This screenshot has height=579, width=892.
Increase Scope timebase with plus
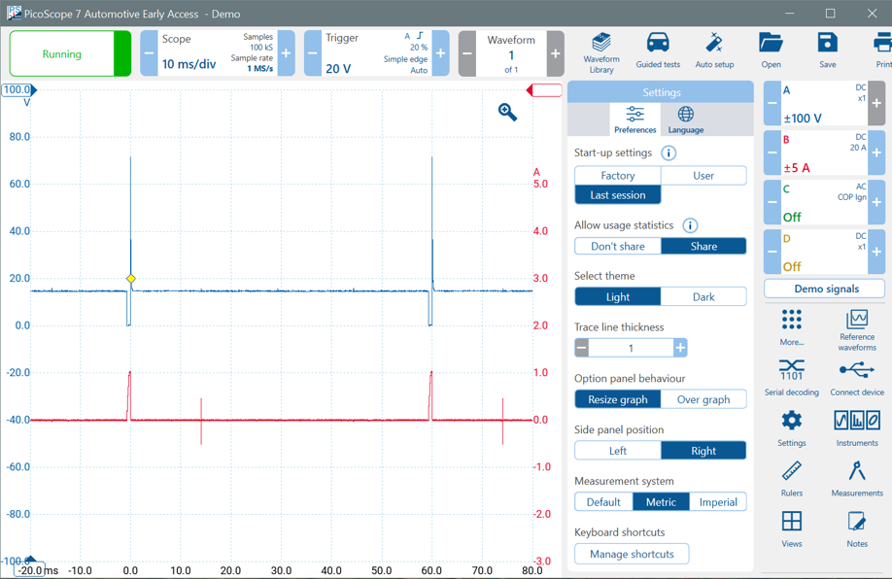286,53
